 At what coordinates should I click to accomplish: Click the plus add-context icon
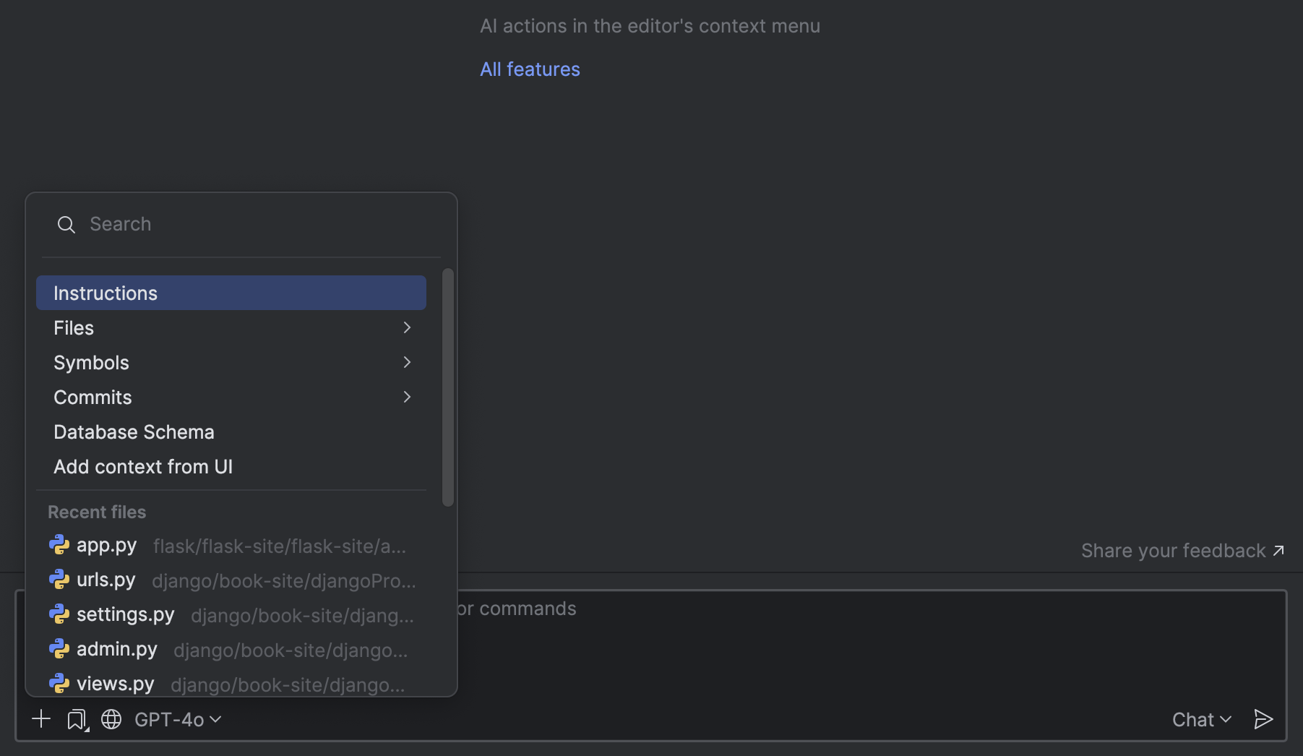pos(41,719)
